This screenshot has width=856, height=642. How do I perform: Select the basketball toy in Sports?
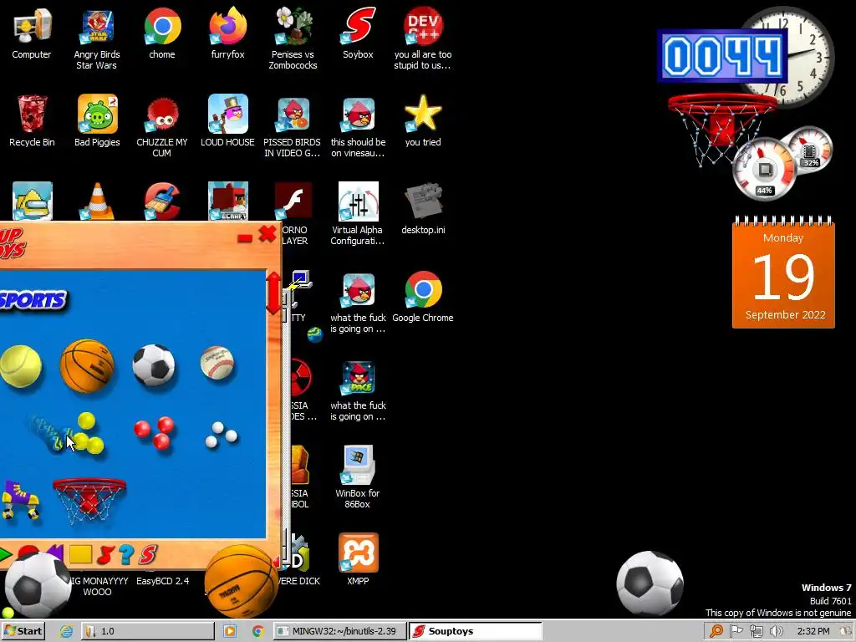87,366
